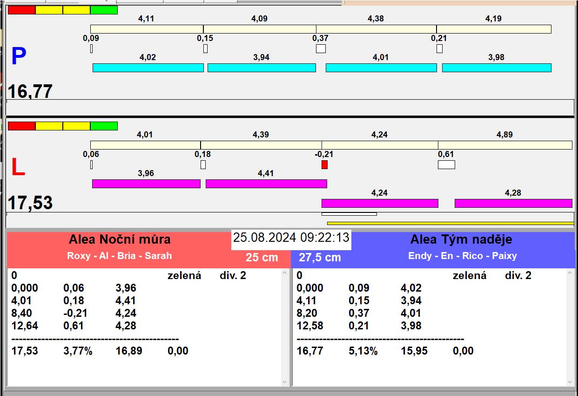
Task: Click the small box under 0,06 in lane L
Action: tap(91, 164)
